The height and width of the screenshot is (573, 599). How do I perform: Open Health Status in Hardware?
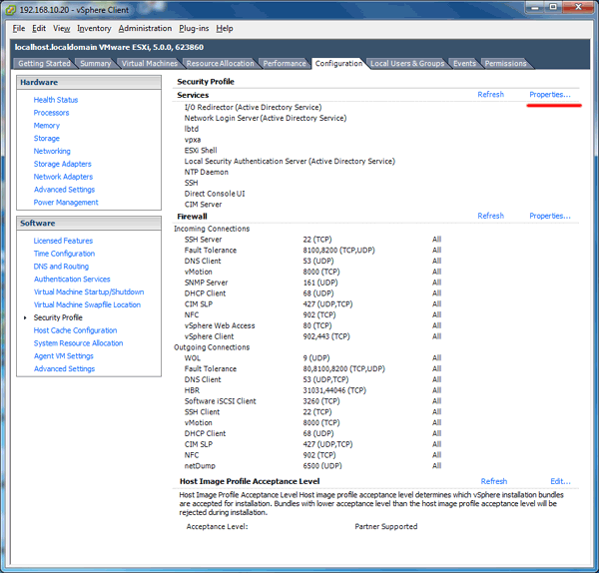pyautogui.click(x=56, y=100)
